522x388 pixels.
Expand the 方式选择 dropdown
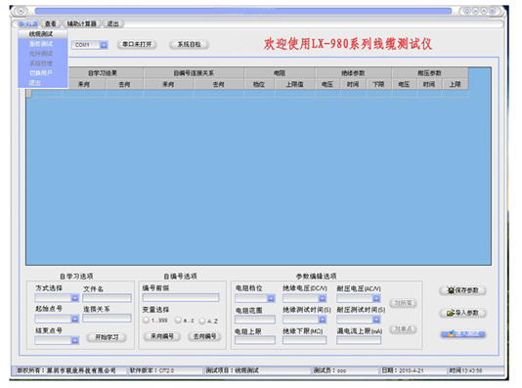(x=75, y=298)
